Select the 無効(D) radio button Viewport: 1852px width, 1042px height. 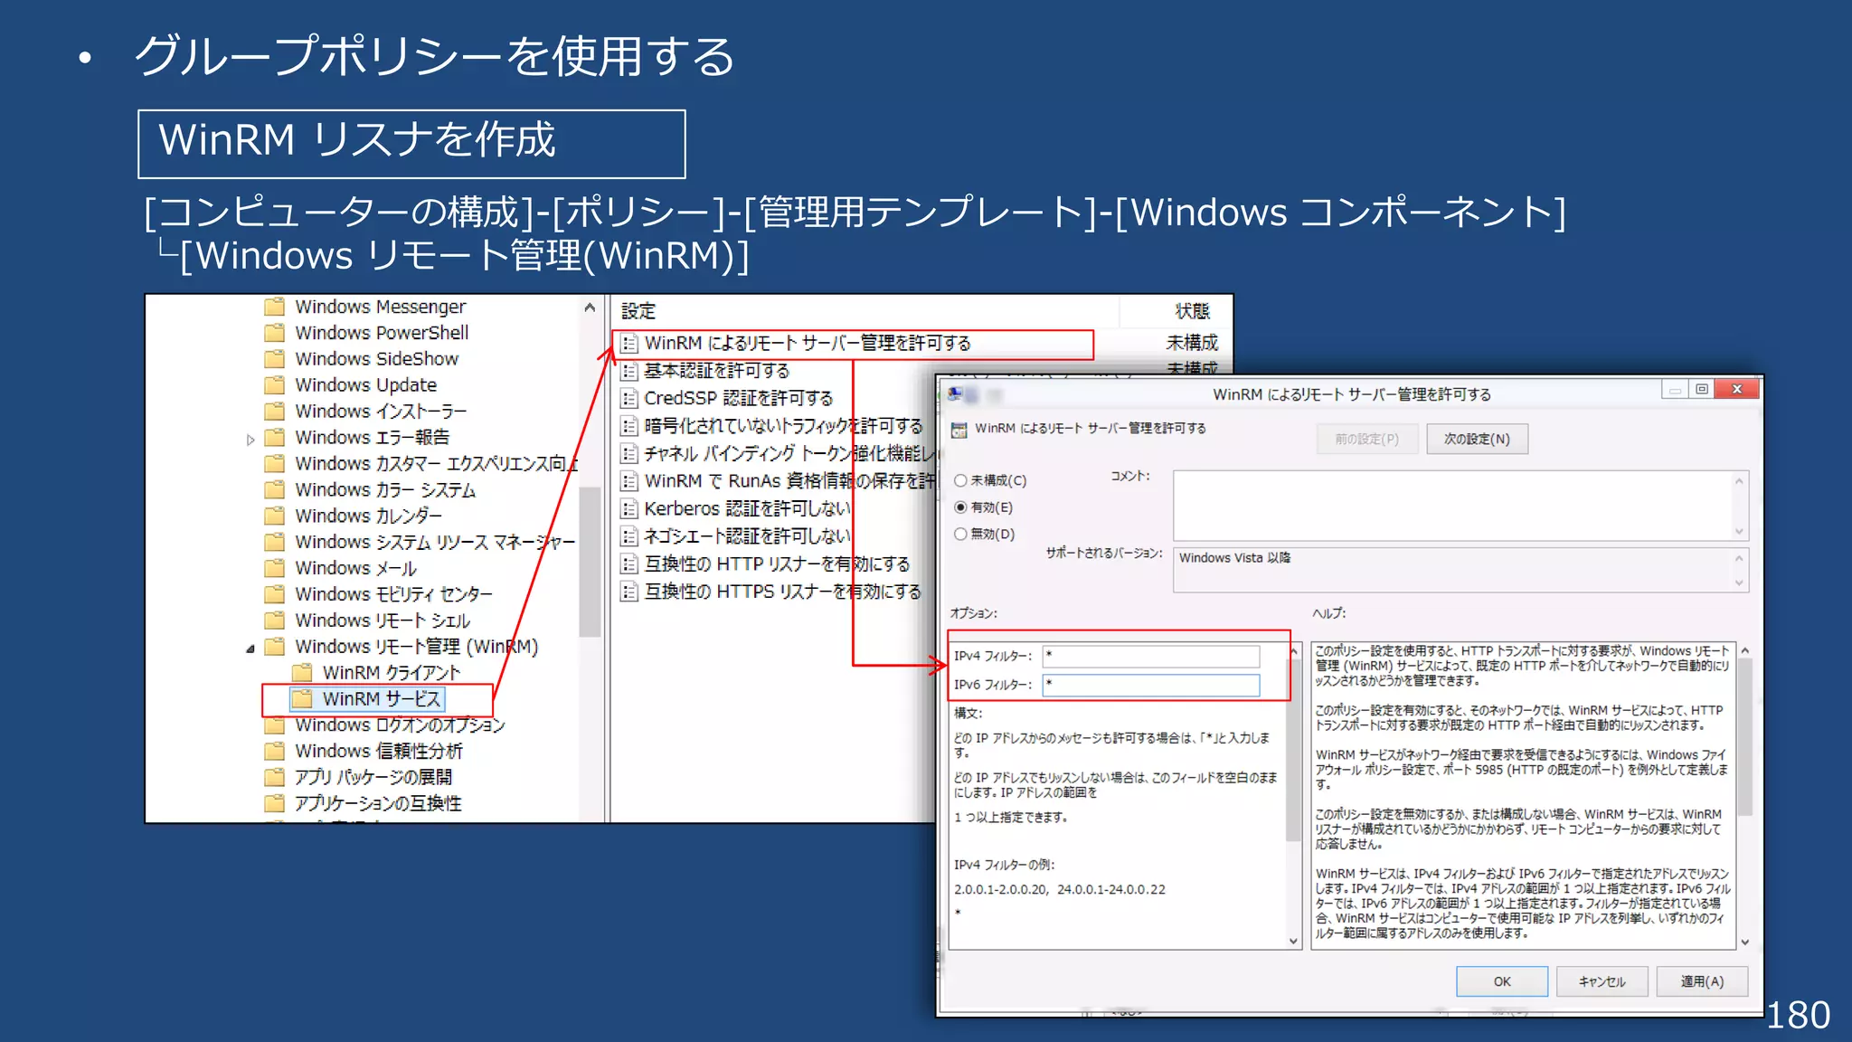coord(960,534)
